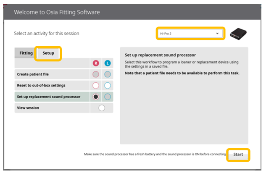Click the red R right-ear icon

[96, 63]
